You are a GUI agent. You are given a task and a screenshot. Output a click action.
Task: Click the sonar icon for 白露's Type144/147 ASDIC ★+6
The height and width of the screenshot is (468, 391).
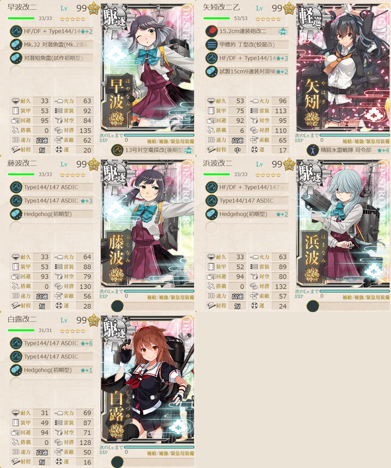tap(16, 343)
